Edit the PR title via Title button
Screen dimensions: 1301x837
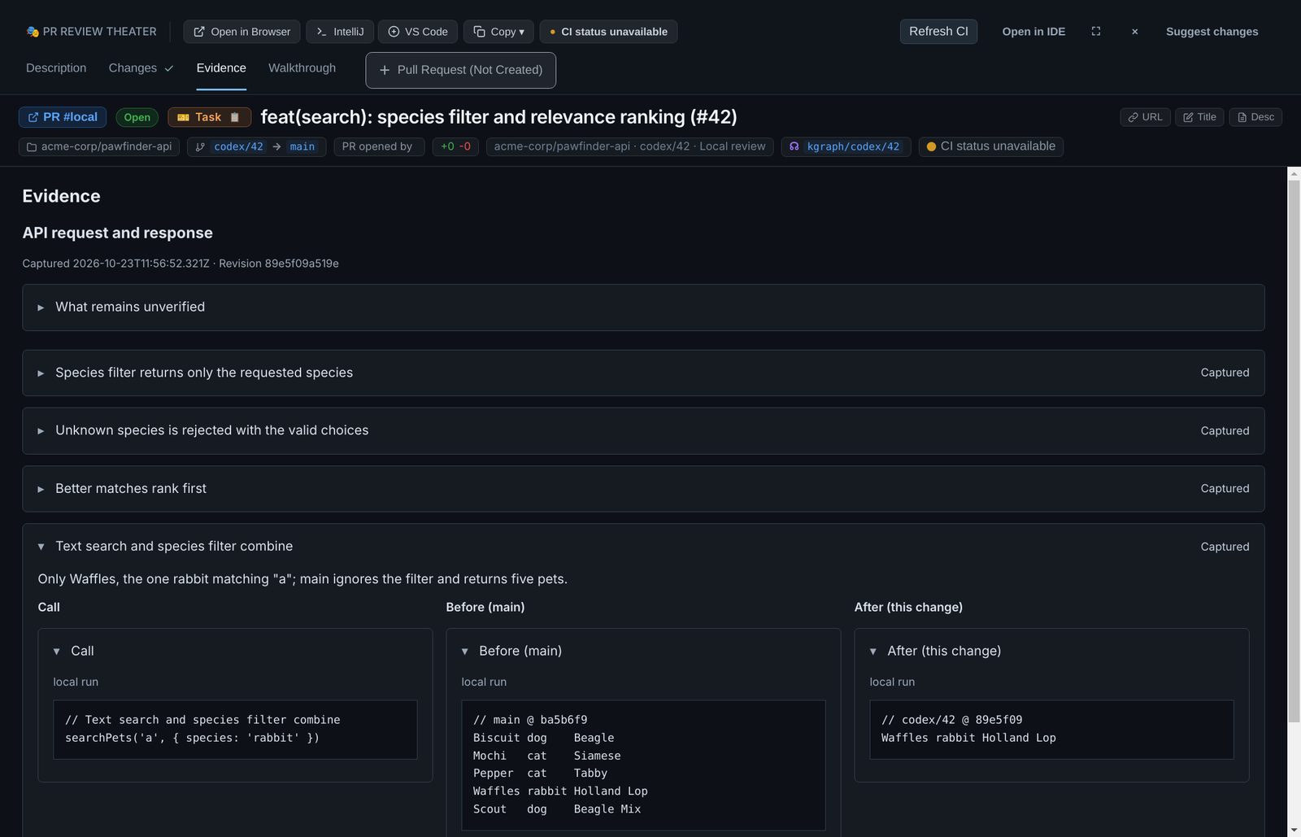coord(1199,117)
